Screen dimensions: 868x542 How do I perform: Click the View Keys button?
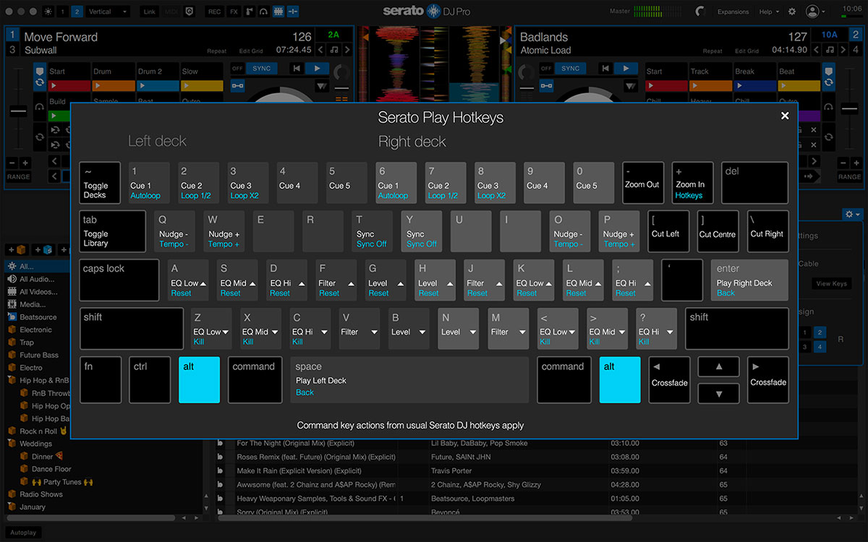click(x=831, y=284)
